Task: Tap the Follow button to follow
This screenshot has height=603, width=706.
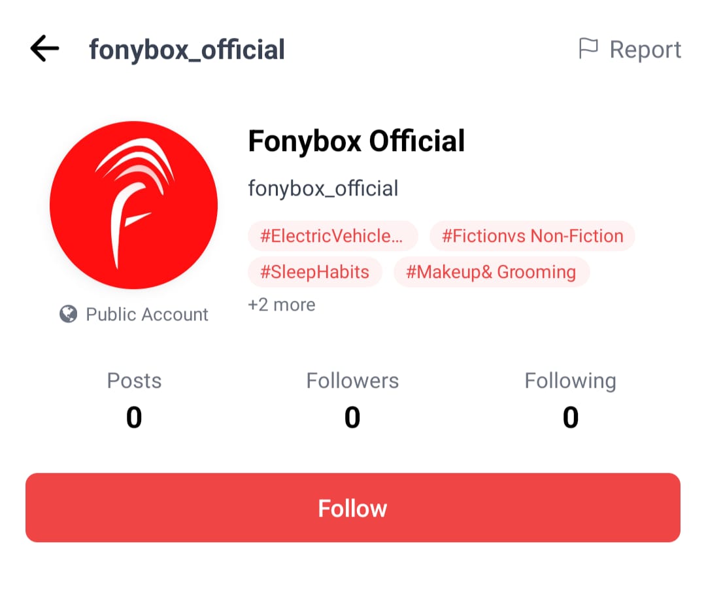Action: (353, 508)
